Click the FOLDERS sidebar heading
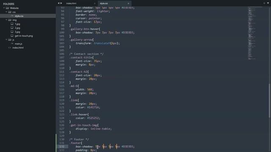 [x=8, y=4]
